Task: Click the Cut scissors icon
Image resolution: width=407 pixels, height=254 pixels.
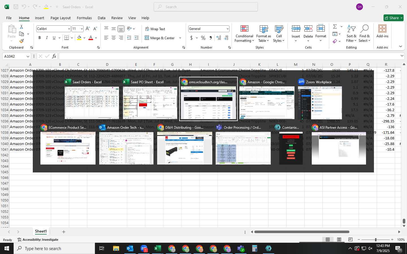Action: pyautogui.click(x=21, y=27)
